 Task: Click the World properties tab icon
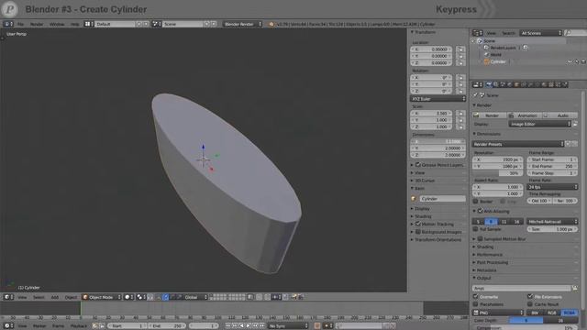click(x=510, y=85)
